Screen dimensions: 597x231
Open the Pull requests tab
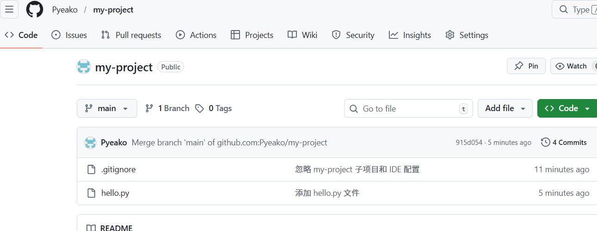click(x=131, y=35)
